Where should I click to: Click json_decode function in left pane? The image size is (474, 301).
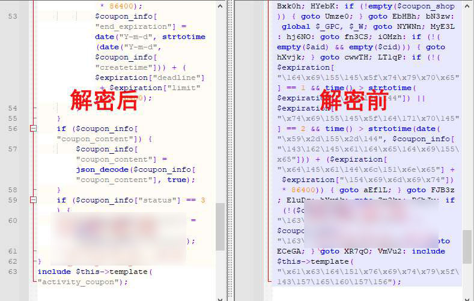[x=102, y=169]
